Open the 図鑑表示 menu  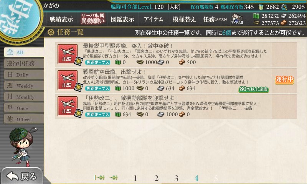122,19
